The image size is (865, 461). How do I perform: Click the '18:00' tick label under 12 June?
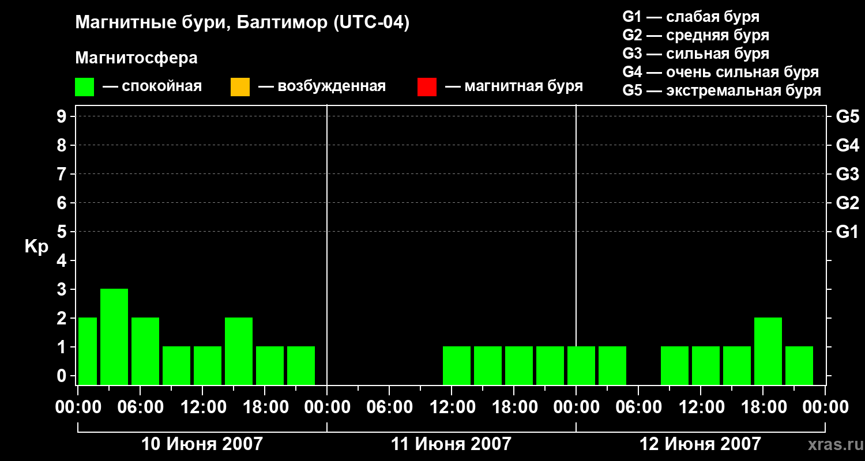[x=763, y=407]
